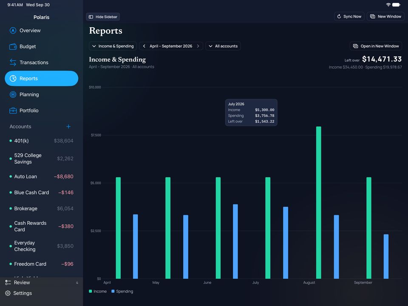
Task: Click the July 2026 tooltip title
Action: (x=236, y=104)
